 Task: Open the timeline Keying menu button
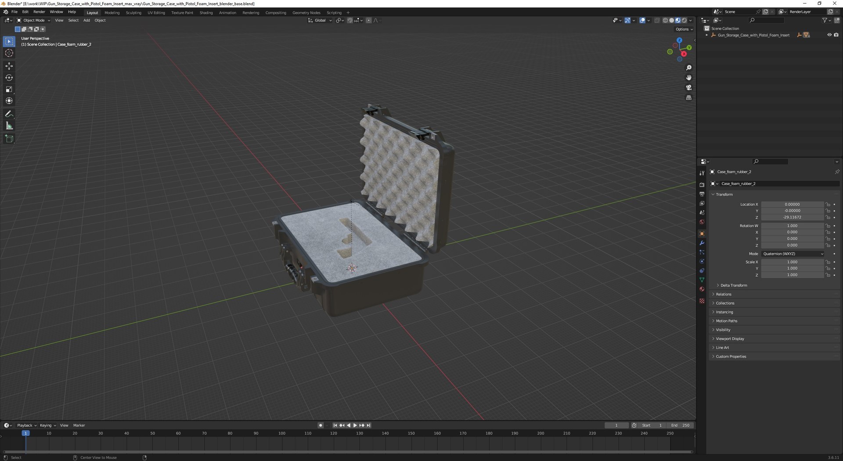coord(47,425)
